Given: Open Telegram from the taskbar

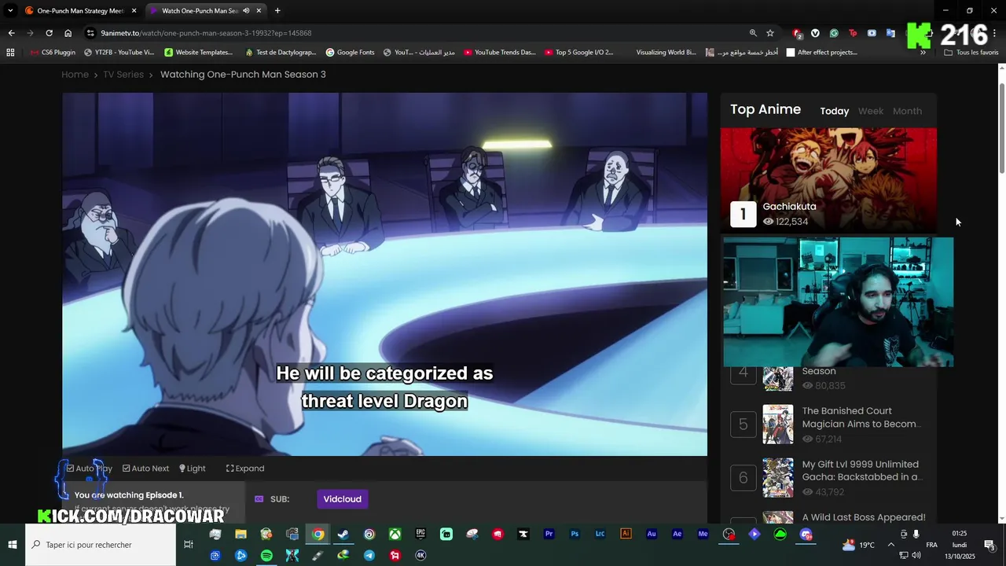Looking at the screenshot, I should (x=369, y=556).
